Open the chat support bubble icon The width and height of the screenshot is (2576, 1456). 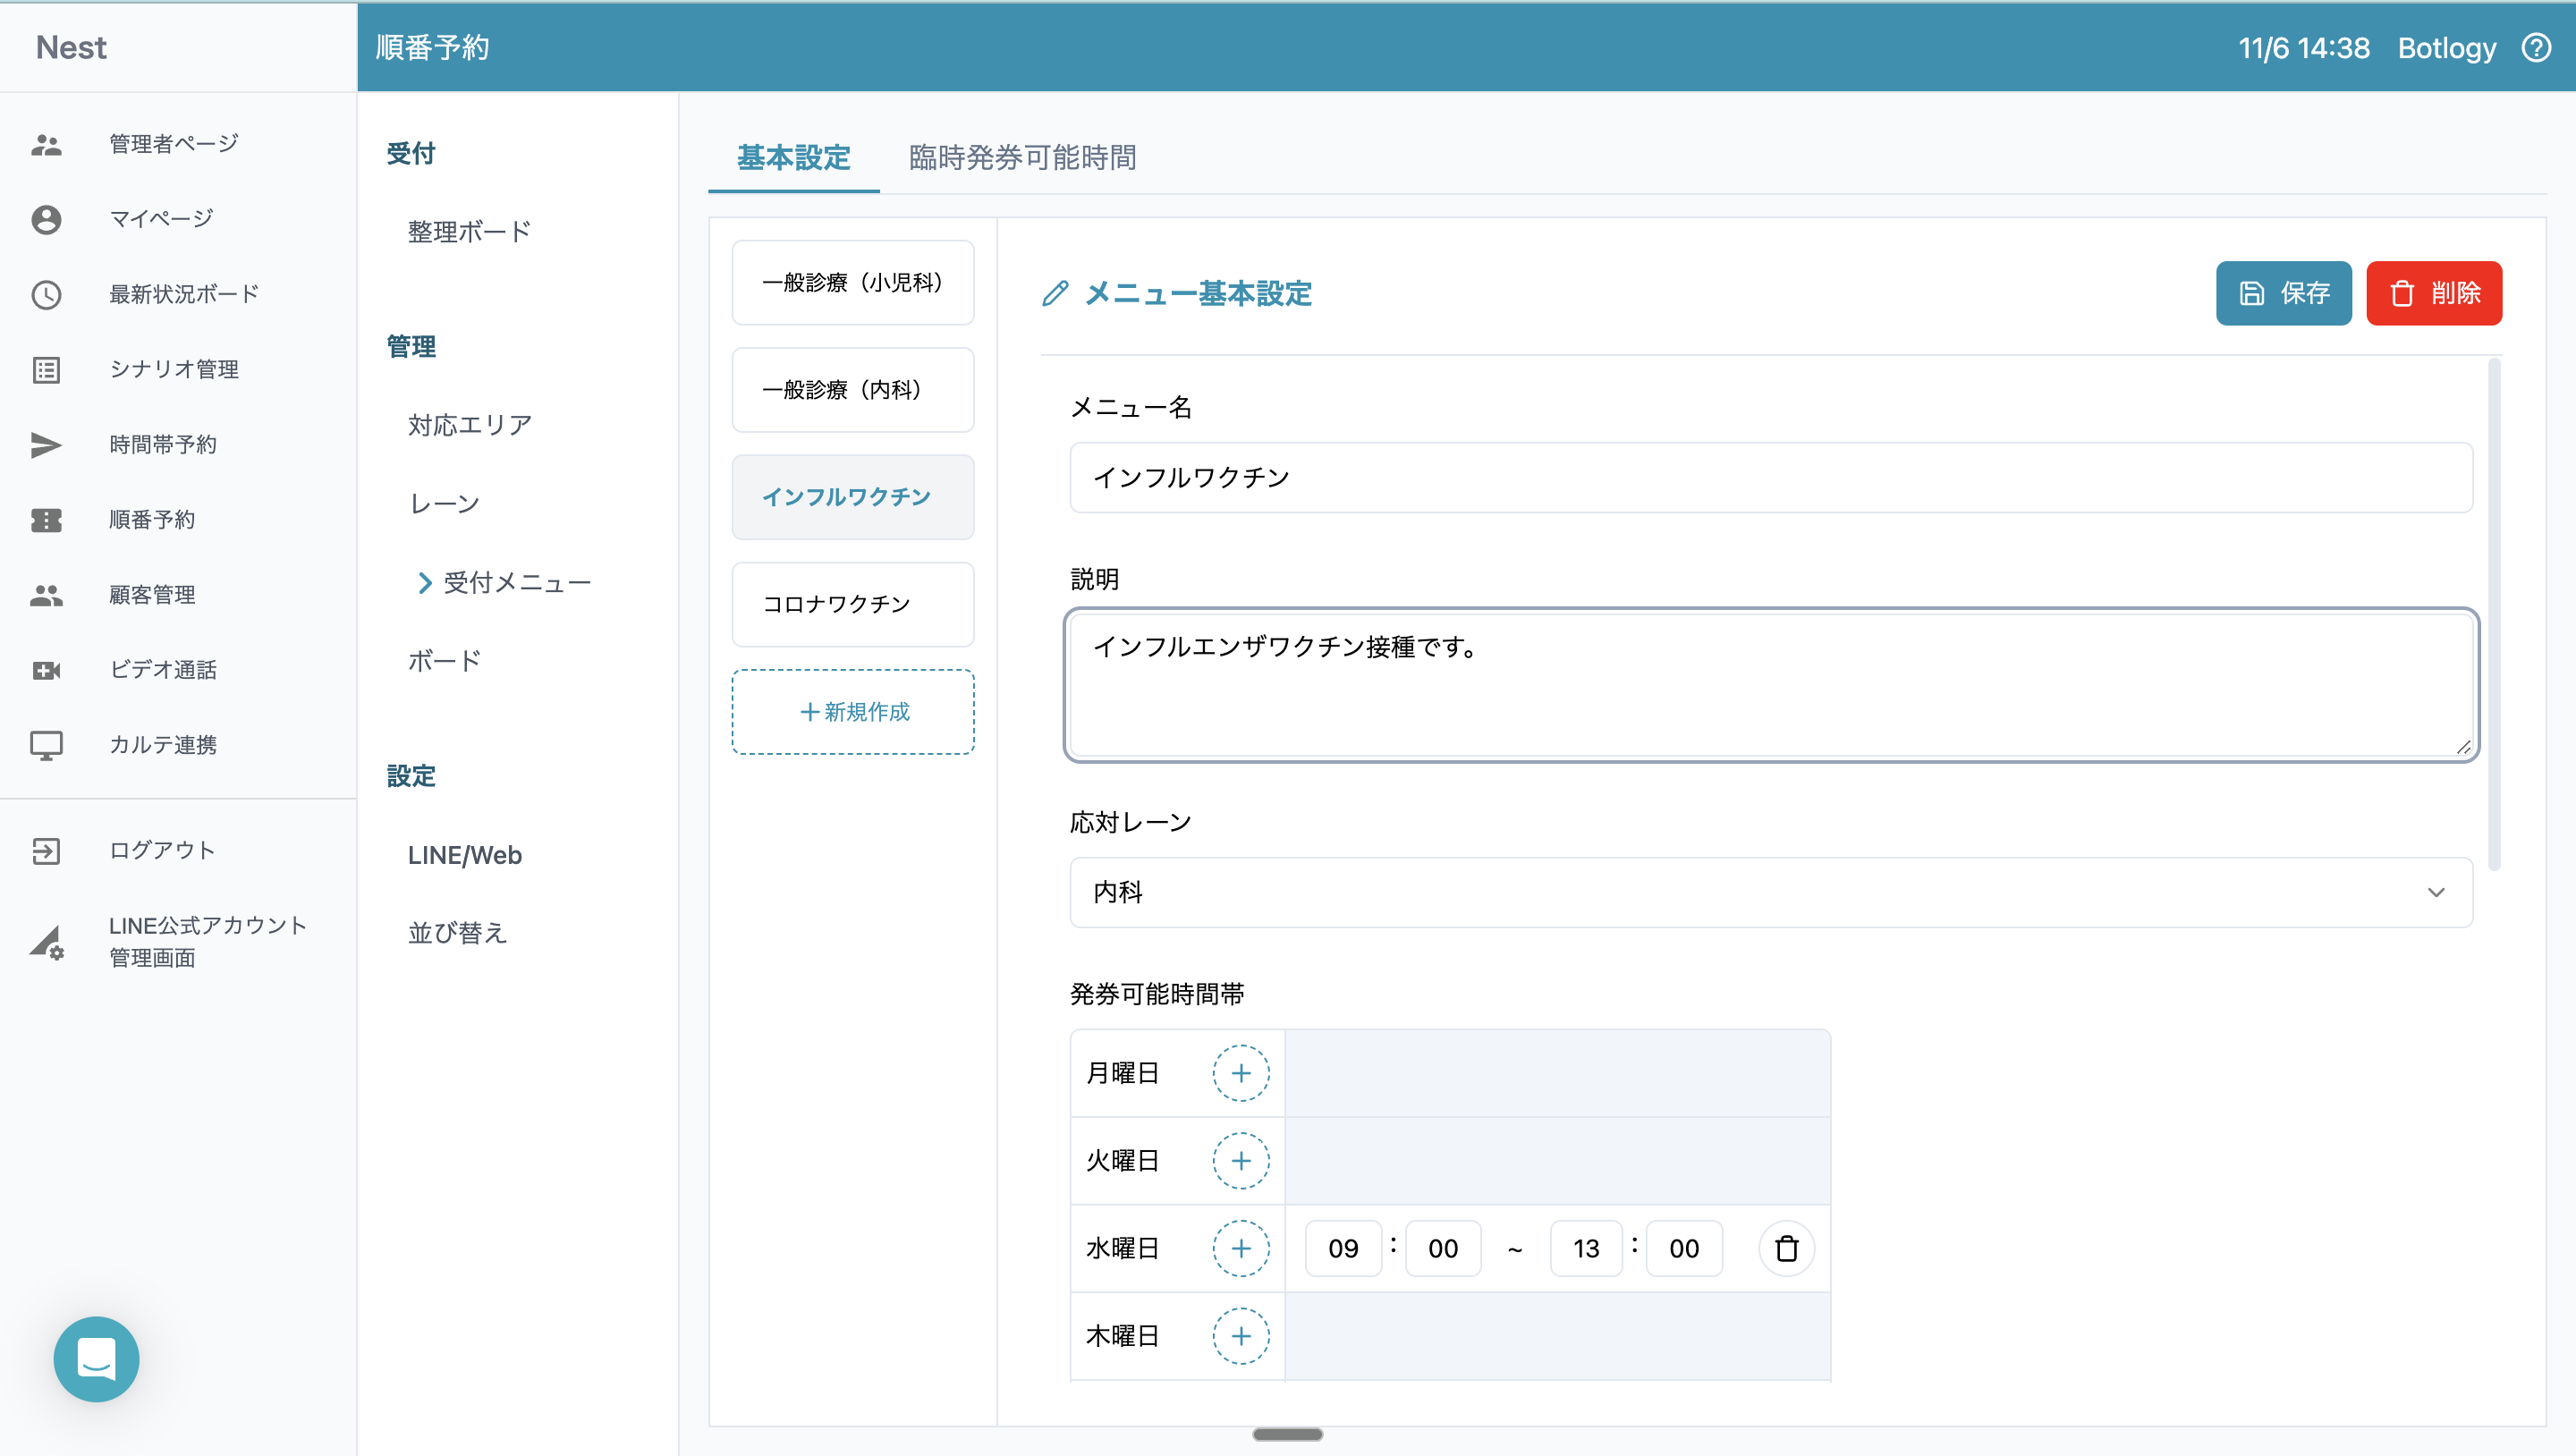tap(96, 1358)
